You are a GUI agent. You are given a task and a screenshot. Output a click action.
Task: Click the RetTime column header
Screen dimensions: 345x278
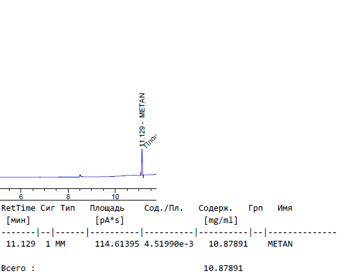pos(18,208)
